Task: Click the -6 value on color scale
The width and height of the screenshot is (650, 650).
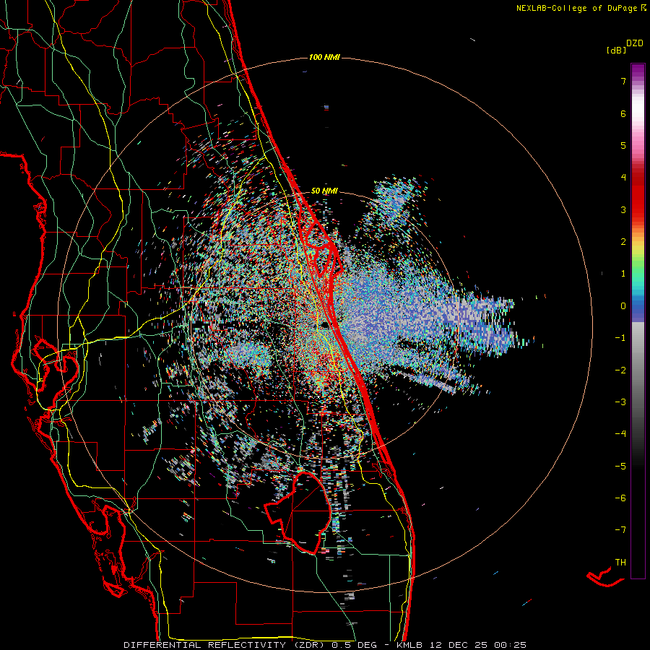Action: [x=620, y=498]
